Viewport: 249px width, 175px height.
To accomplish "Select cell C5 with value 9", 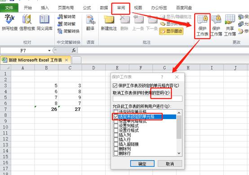I will (x=70, y=97).
